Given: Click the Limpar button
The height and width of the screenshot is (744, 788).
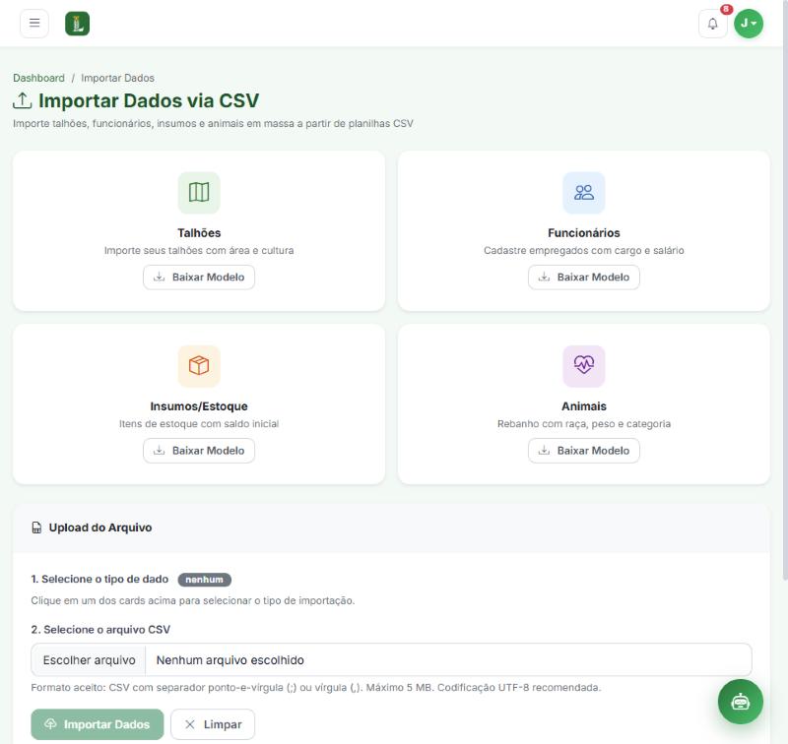Looking at the screenshot, I should (x=213, y=724).
